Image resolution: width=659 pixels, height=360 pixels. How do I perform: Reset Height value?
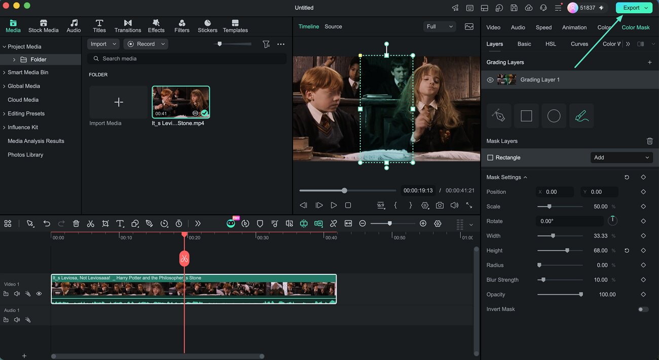(627, 251)
